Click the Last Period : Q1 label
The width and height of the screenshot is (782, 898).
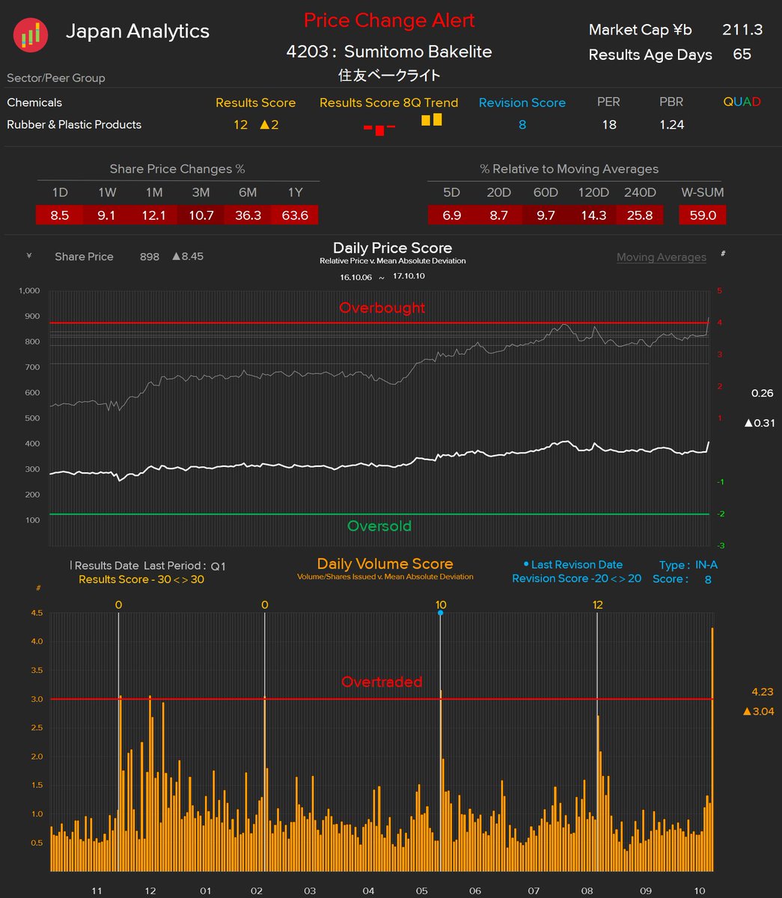[x=185, y=566]
